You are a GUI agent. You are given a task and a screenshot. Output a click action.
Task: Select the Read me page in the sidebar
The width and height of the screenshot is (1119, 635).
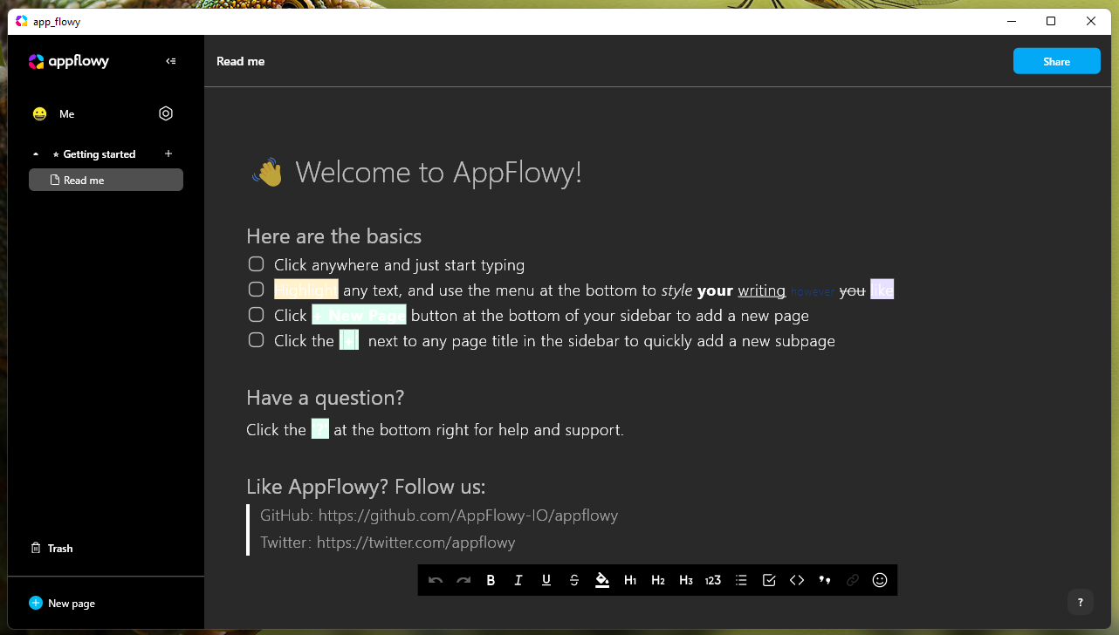106,180
